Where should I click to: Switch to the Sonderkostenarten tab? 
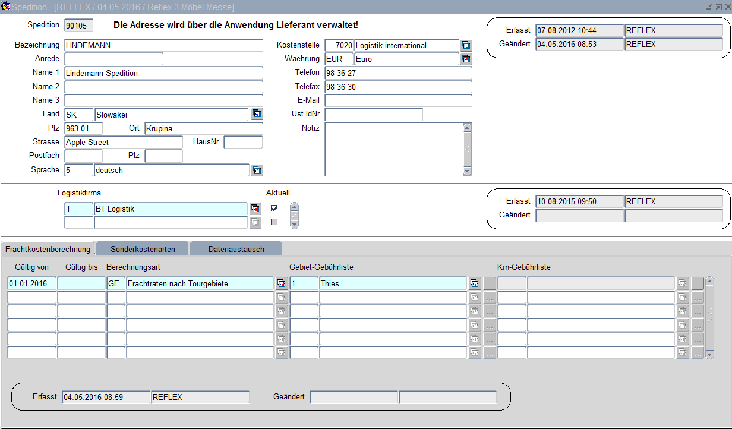click(142, 249)
